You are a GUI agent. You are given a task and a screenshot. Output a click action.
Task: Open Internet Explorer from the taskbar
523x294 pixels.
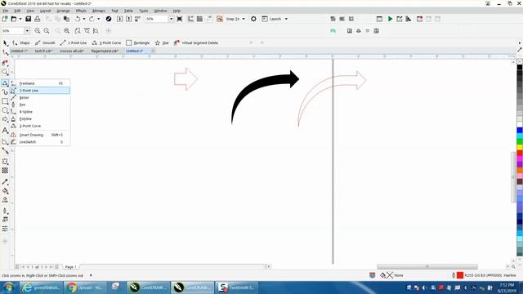pos(41,287)
